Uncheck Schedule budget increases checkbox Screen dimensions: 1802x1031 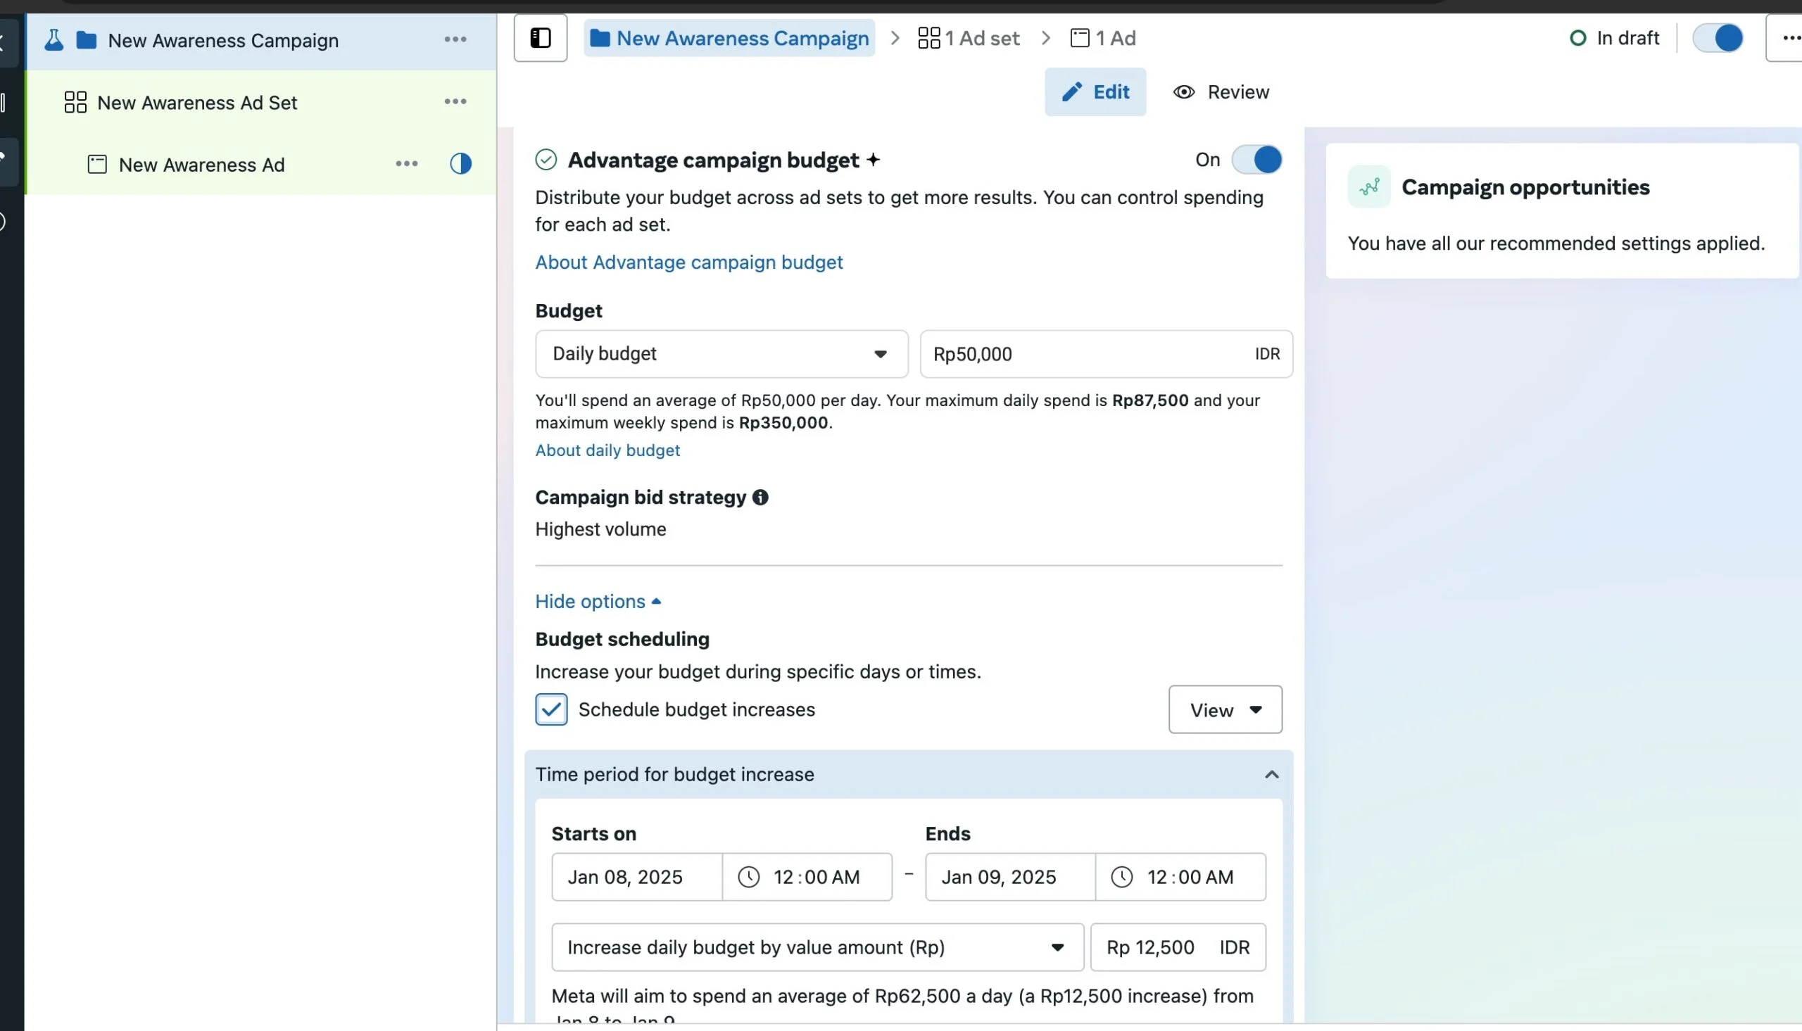click(x=551, y=709)
